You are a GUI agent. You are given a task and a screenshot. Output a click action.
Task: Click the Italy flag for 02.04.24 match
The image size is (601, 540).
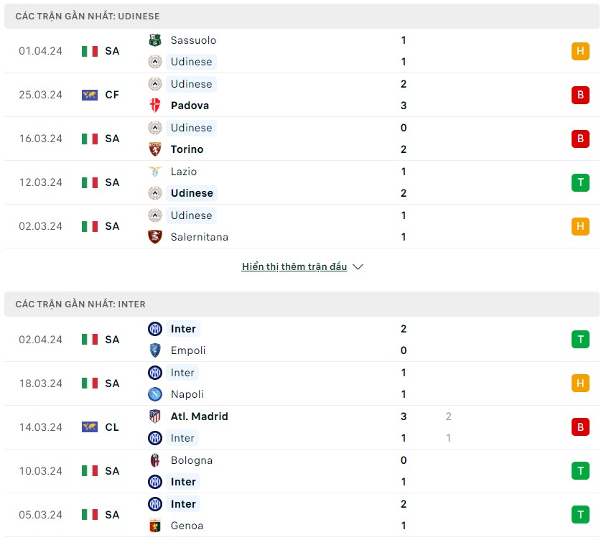pyautogui.click(x=90, y=340)
